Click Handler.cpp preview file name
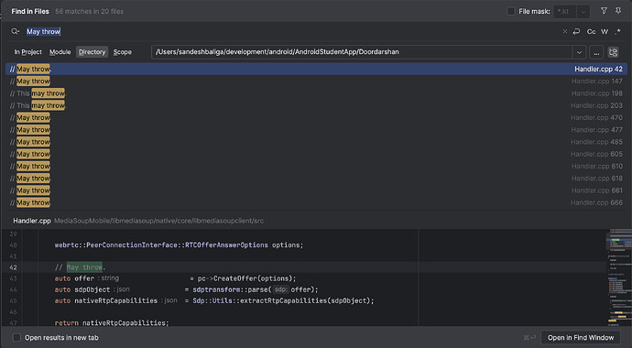The height and width of the screenshot is (348, 632). click(32, 221)
